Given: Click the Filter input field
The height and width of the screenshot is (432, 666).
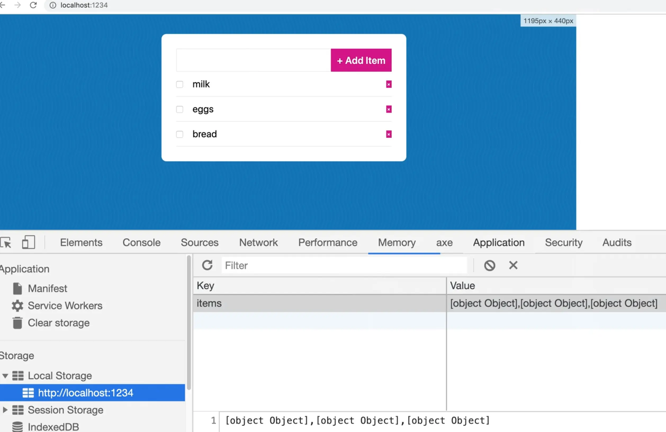Looking at the screenshot, I should 344,265.
